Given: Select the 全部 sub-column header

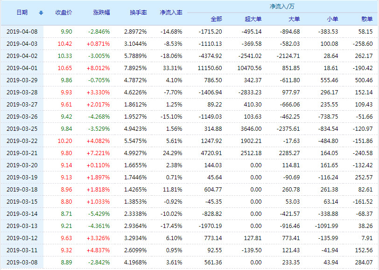Looking at the screenshot, I should [x=217, y=19].
